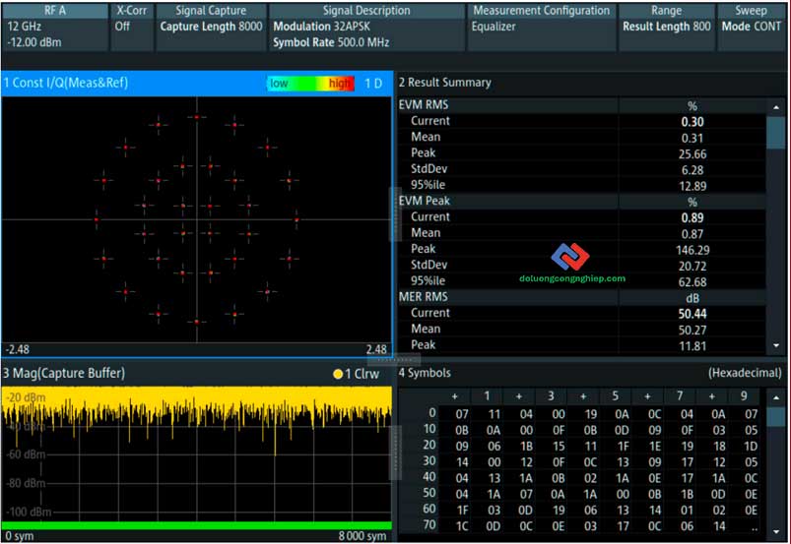
Task: Select EVM Peak StdDev value 20.72
Action: [692, 266]
